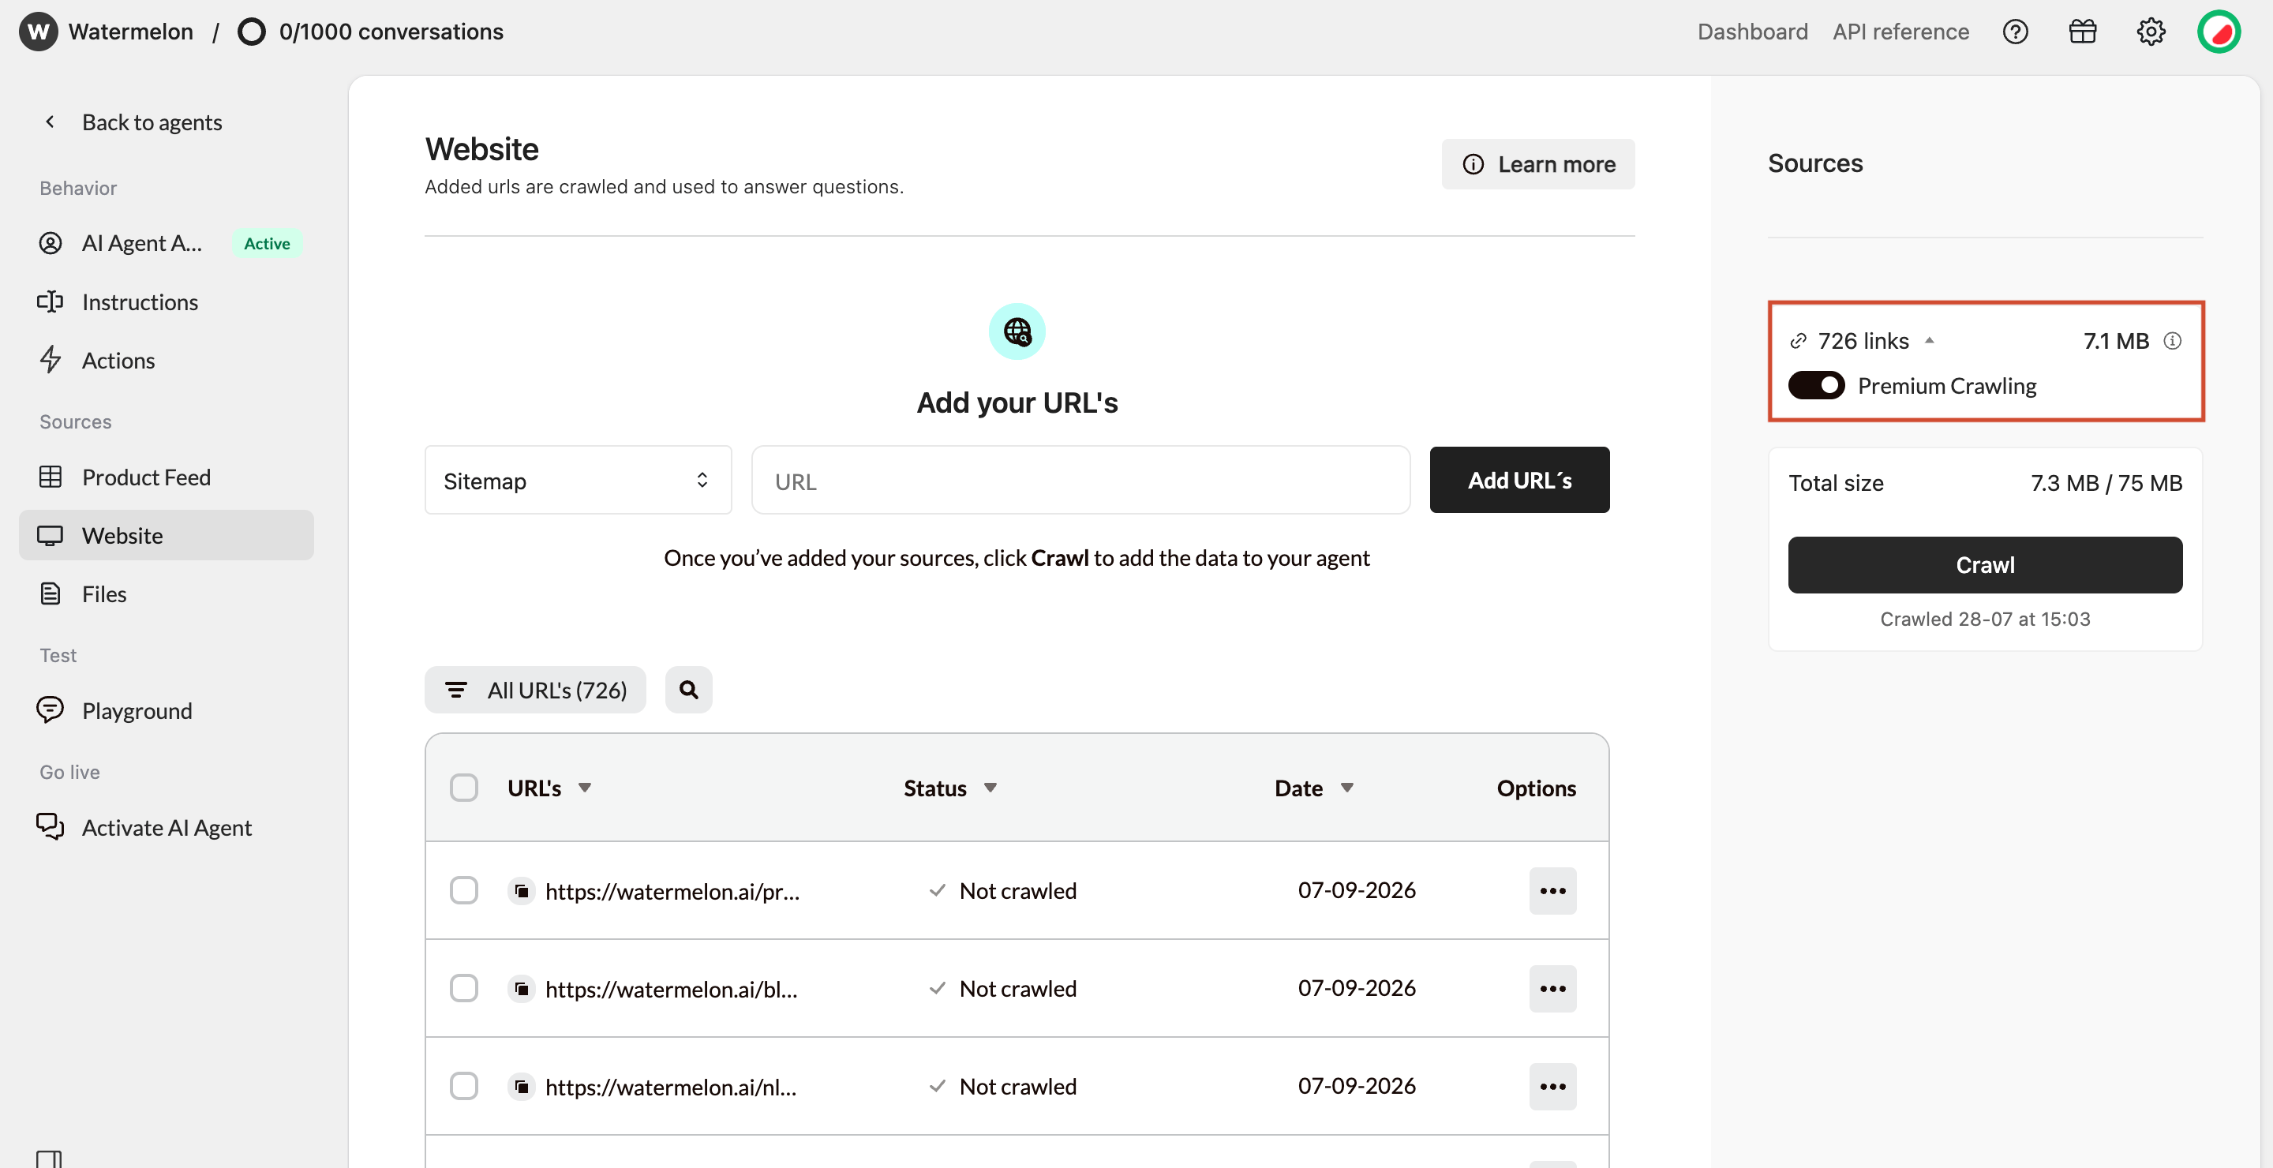This screenshot has width=2273, height=1168.
Task: Open options menu for watermelon.ai/pr… row
Action: point(1552,891)
